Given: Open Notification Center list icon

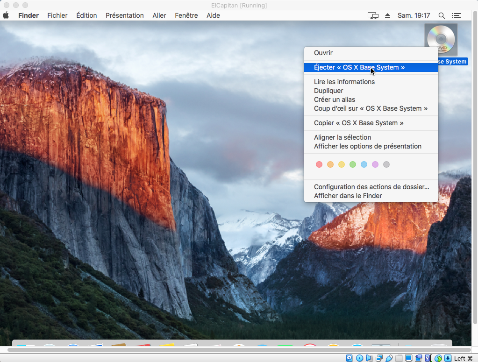Looking at the screenshot, I should coord(457,15).
